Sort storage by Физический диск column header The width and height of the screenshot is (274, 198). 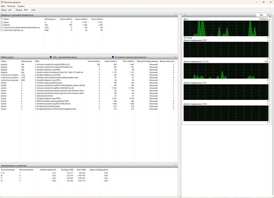pyautogui.click(x=26, y=170)
